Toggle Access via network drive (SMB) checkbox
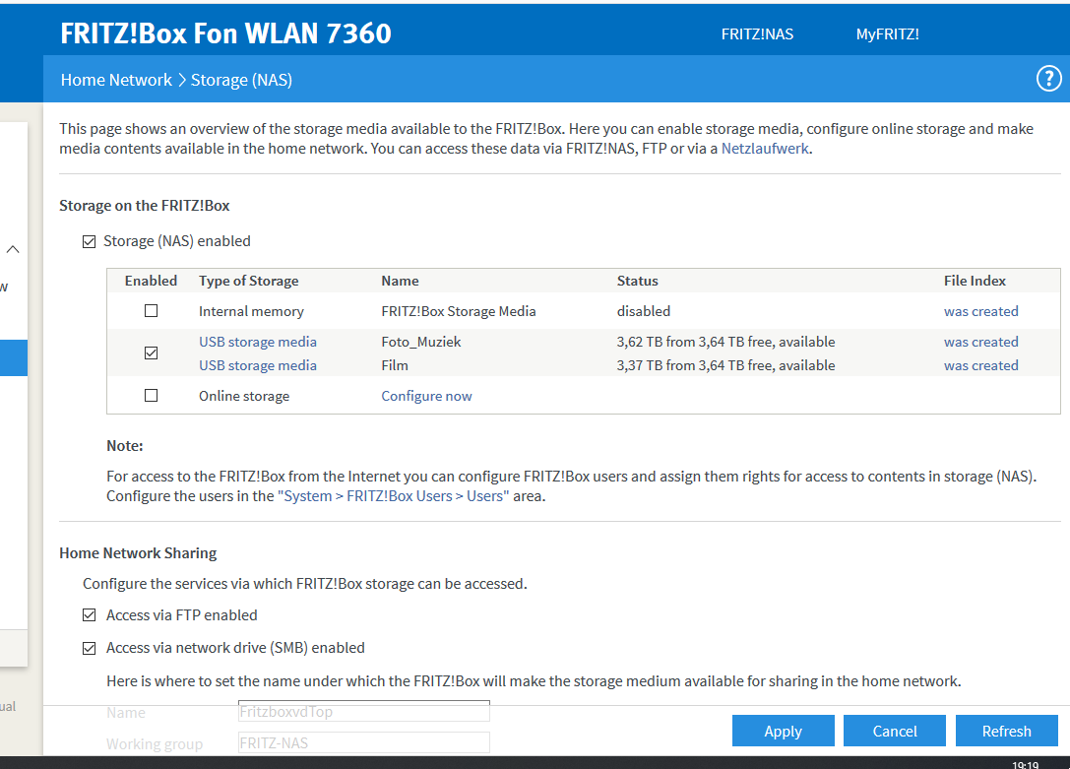 90,648
